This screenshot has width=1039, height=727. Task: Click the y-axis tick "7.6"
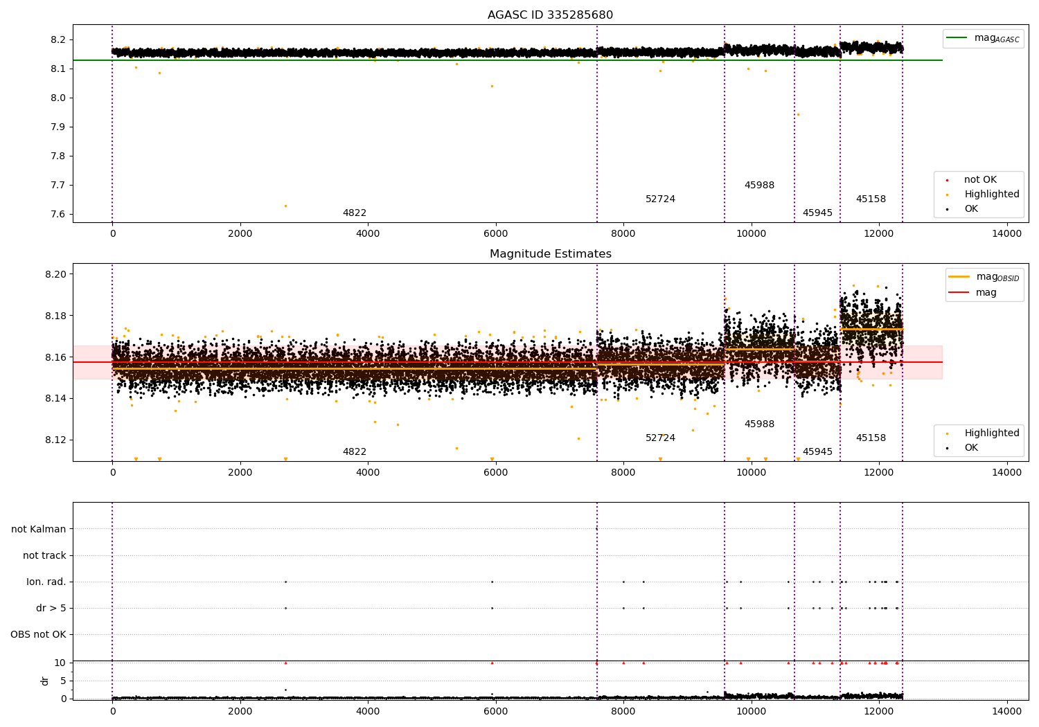pos(58,215)
